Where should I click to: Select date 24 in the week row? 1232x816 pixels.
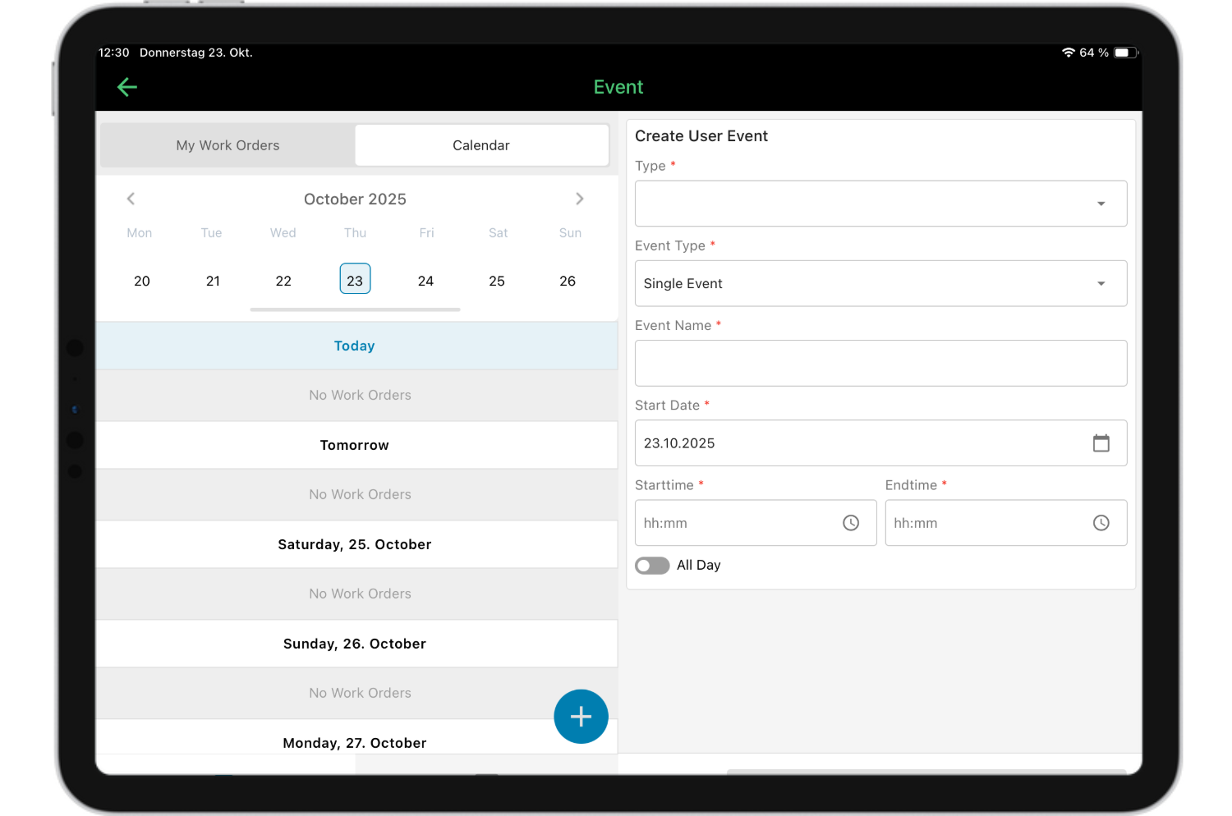425,281
